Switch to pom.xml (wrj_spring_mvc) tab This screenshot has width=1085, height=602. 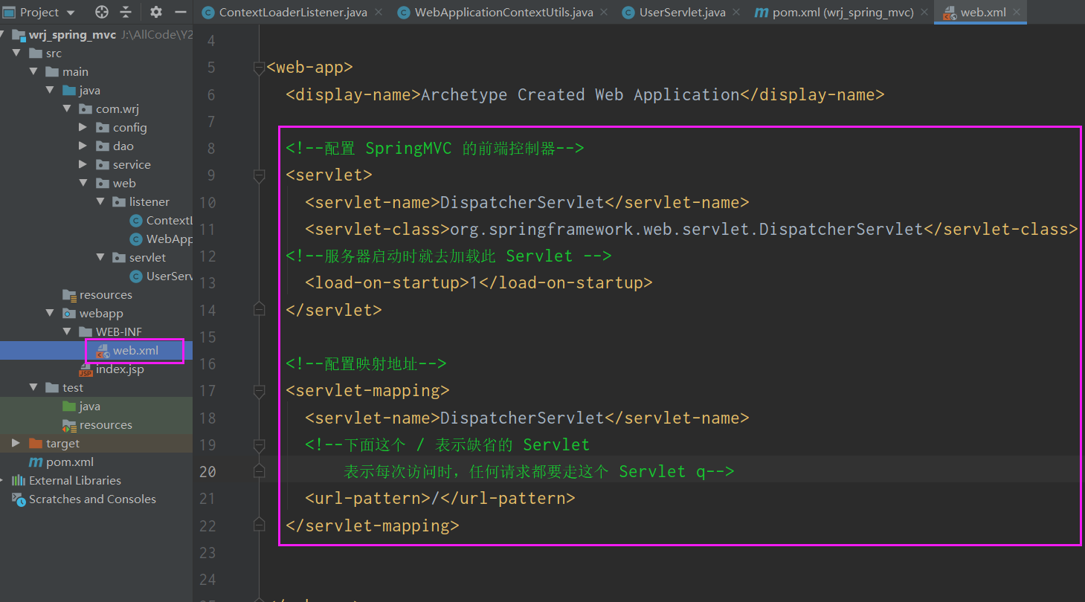click(x=843, y=12)
